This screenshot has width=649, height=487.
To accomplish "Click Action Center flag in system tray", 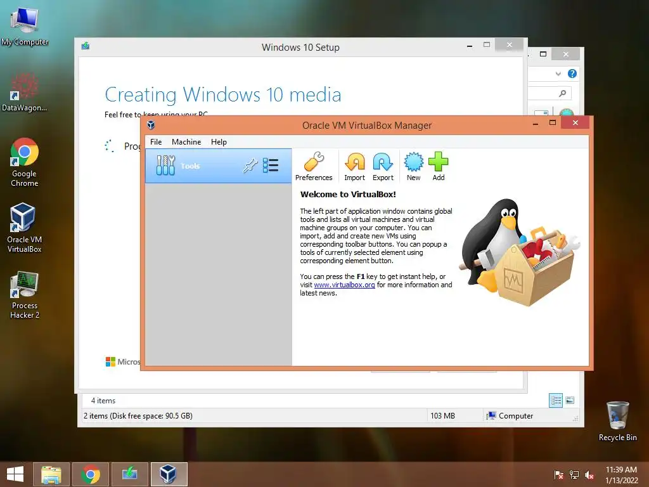I will (x=558, y=475).
